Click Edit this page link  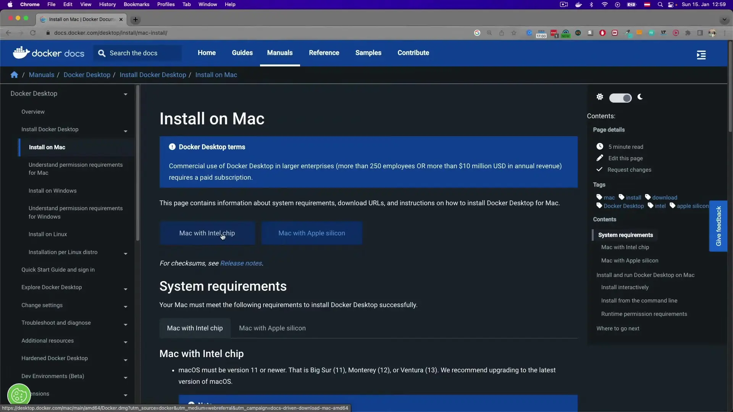pyautogui.click(x=625, y=158)
